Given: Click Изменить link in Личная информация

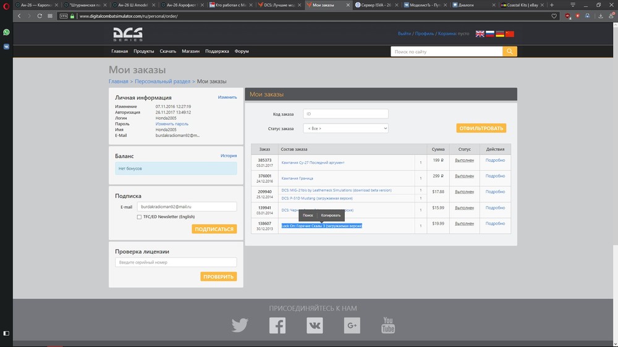Looking at the screenshot, I should coord(227,98).
